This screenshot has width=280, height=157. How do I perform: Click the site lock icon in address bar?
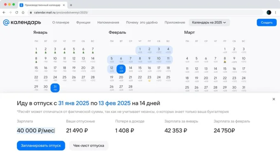click(x=31, y=12)
